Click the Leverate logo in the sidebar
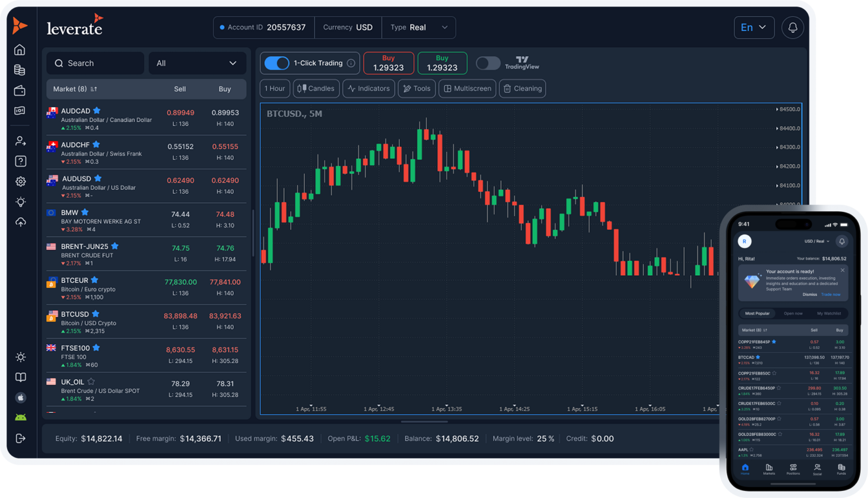The height and width of the screenshot is (498, 868). pos(20,25)
